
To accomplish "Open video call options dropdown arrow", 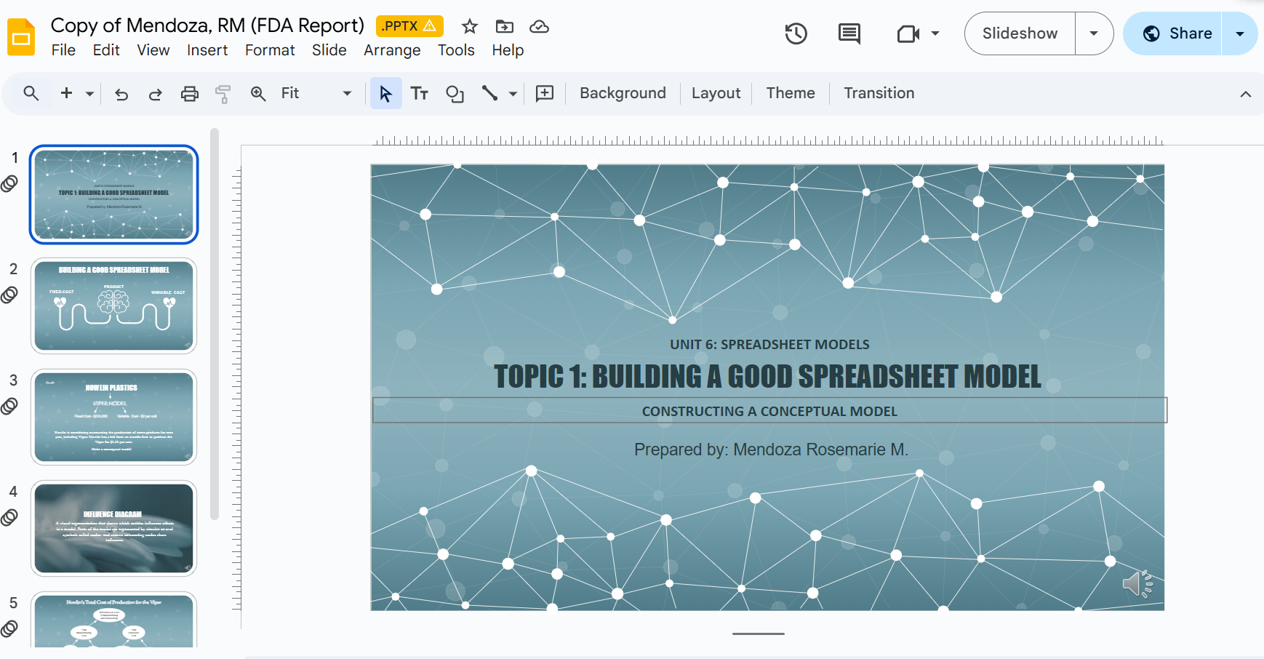I will [935, 33].
